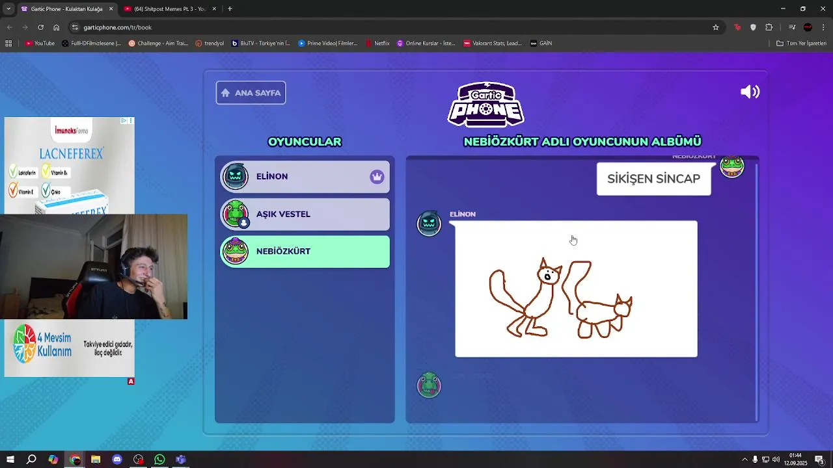Open the Tüm Yer İşaretleri folder
The image size is (833, 468).
coord(801,44)
